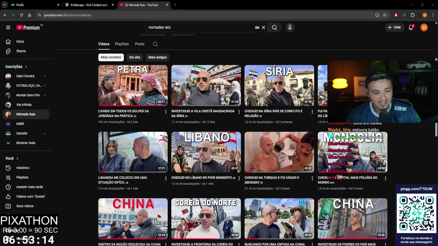Screen dimensions: 438x246
Task: Select the Vídeos channel tab
Action: [104, 44]
